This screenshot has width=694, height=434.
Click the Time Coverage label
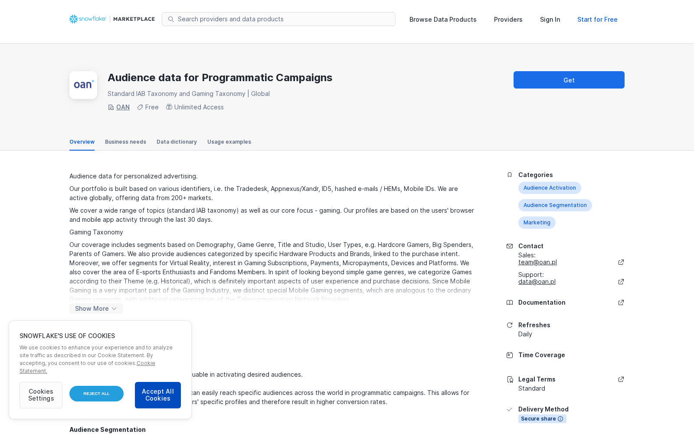pyautogui.click(x=542, y=355)
